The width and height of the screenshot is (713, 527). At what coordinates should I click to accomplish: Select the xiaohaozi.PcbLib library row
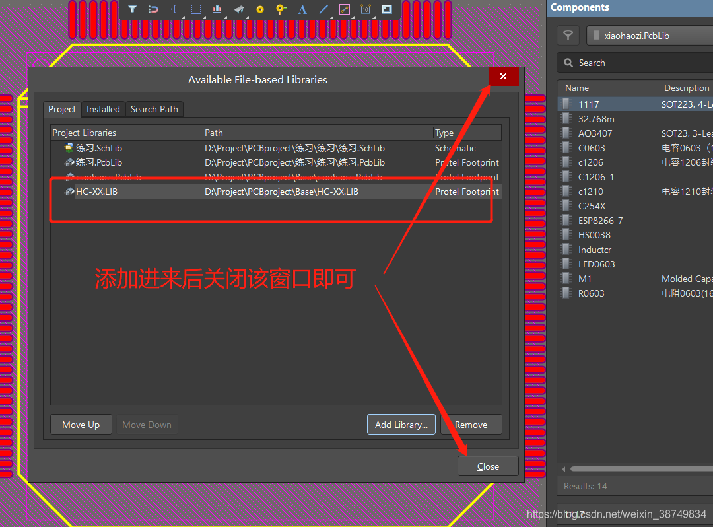pos(275,177)
